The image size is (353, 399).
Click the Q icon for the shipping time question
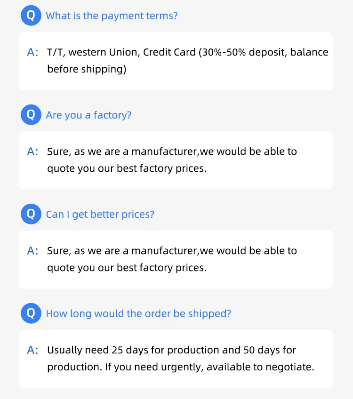point(31,313)
